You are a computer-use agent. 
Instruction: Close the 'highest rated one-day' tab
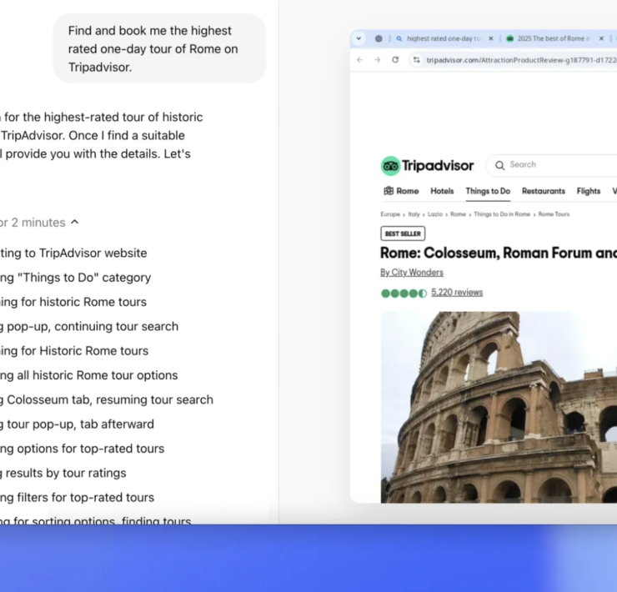[490, 38]
